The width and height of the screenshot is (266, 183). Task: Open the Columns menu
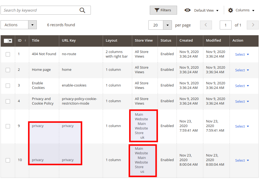242,10
